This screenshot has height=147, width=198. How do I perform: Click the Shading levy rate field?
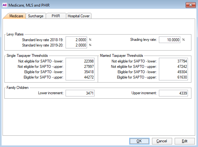click(x=170, y=40)
